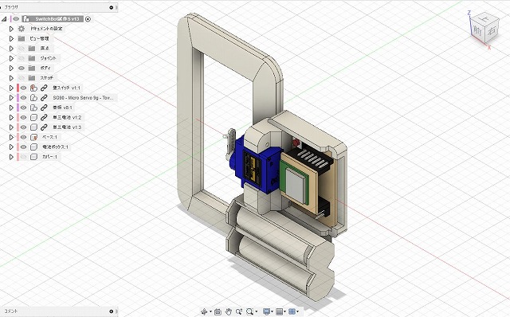
Task: Select the ベース:1 component in browser
Action: (x=49, y=137)
